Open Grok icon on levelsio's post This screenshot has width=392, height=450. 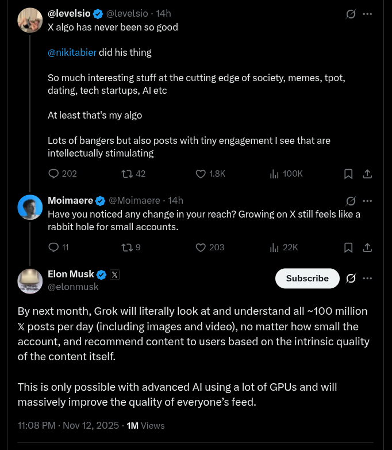[351, 14]
